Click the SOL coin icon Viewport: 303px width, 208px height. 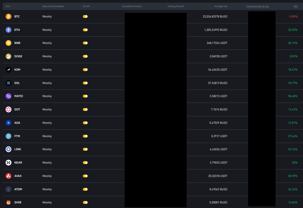point(8,83)
